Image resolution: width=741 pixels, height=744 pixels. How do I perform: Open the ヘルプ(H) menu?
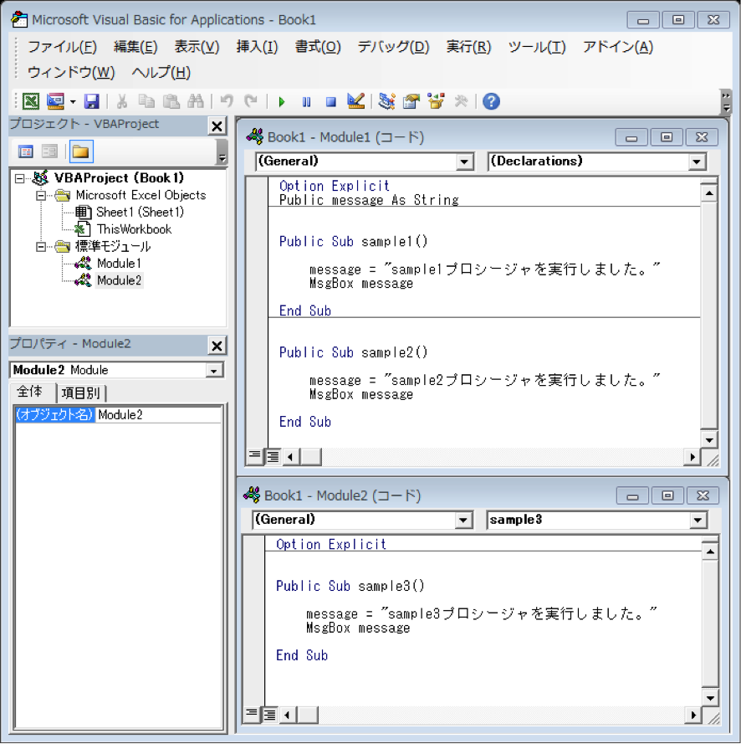click(x=161, y=72)
